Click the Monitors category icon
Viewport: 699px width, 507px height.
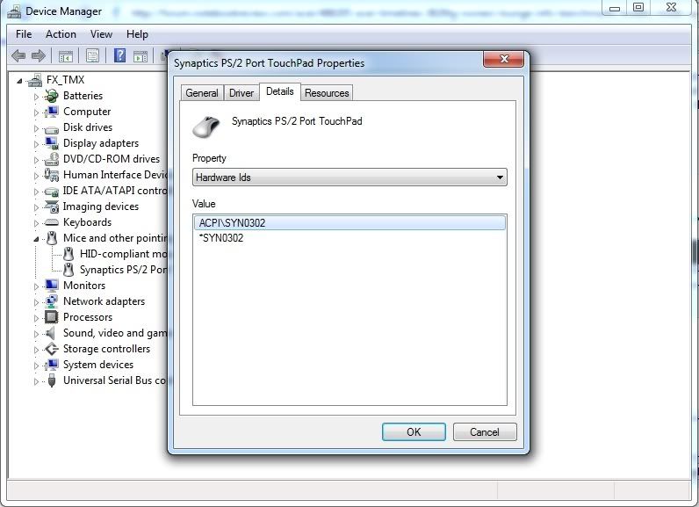coord(51,286)
